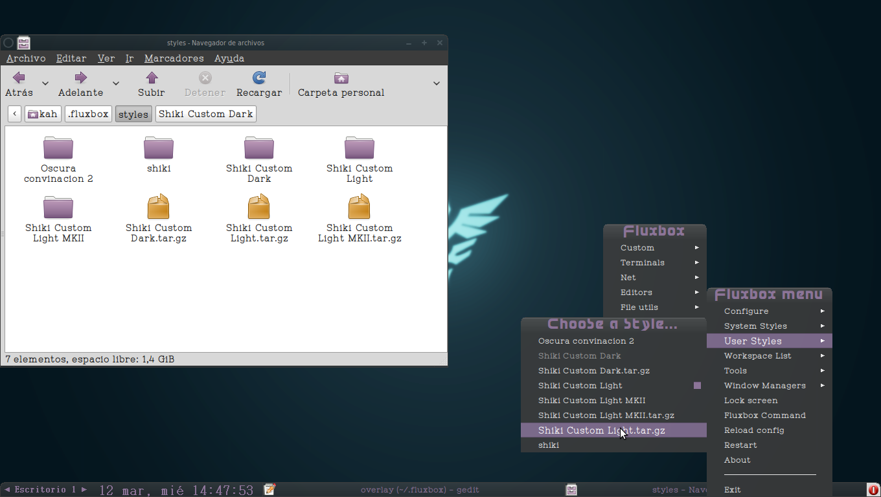Click the round button at titlebar left
This screenshot has width=881, height=497.
tap(8, 43)
